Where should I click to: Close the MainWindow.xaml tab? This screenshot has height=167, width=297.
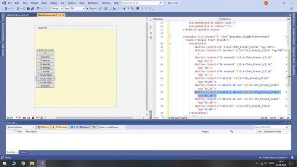[x=64, y=15]
